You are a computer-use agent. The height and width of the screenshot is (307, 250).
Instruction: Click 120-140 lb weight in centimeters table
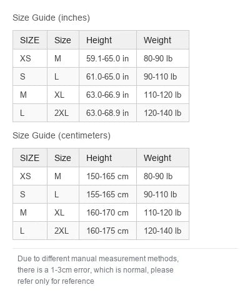coord(162,231)
